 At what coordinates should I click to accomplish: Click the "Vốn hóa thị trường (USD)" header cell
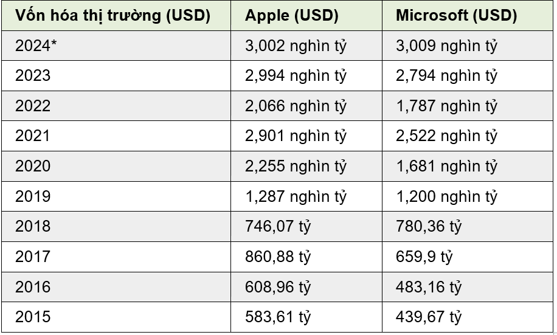click(113, 16)
